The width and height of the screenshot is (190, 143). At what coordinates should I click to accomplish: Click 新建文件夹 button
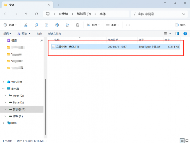pyautogui.click(x=54, y=34)
